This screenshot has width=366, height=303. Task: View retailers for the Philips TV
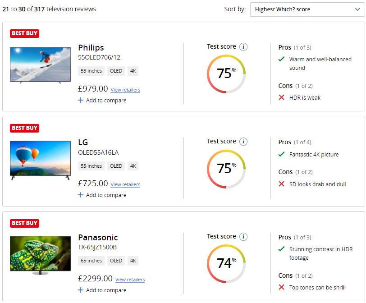(x=125, y=90)
